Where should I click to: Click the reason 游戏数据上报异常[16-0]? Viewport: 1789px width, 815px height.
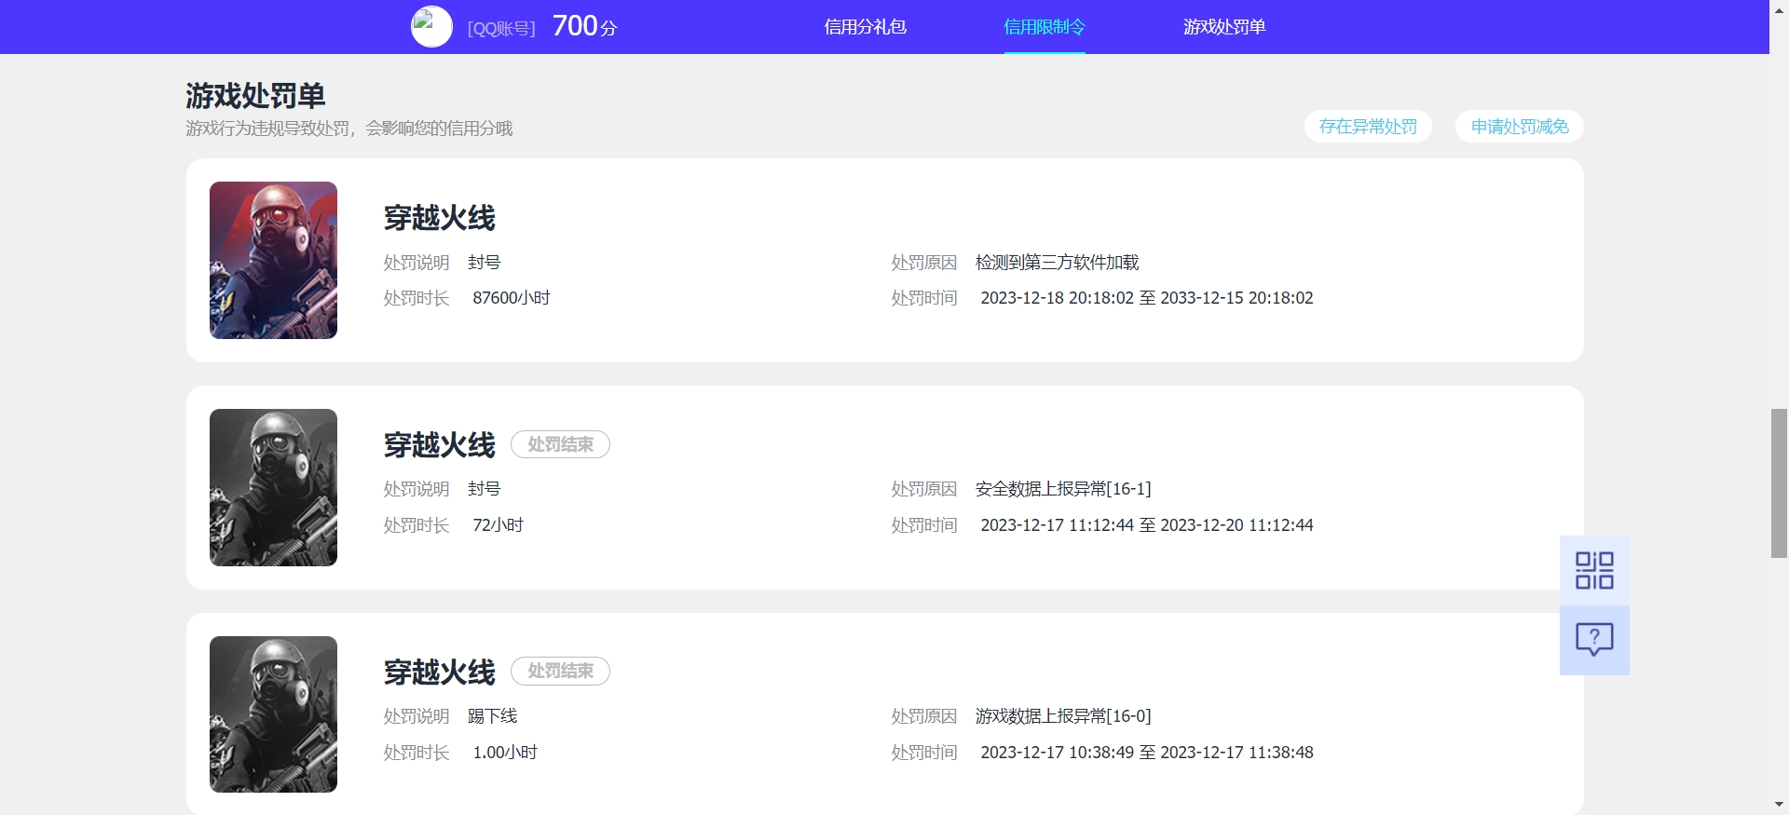[x=1063, y=716]
